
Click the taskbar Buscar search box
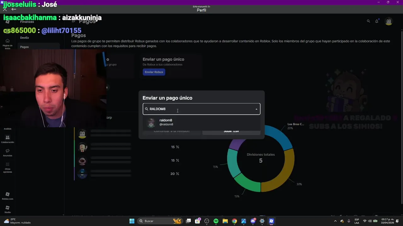click(x=161, y=221)
